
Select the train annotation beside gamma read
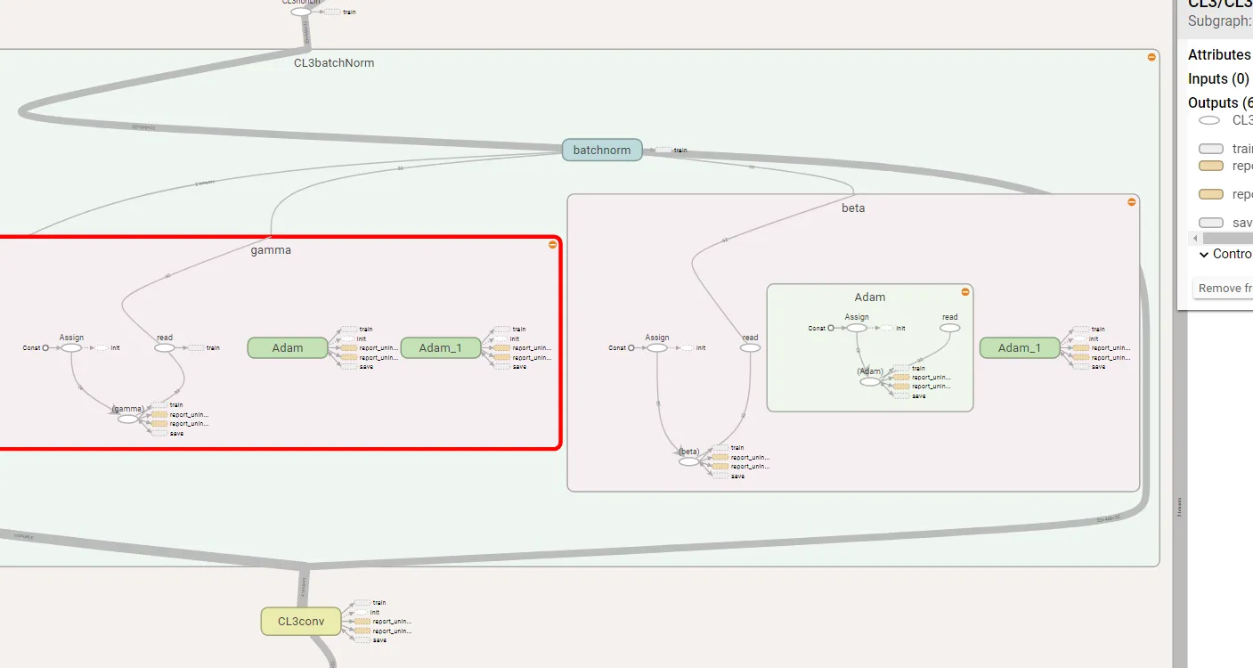(195, 348)
